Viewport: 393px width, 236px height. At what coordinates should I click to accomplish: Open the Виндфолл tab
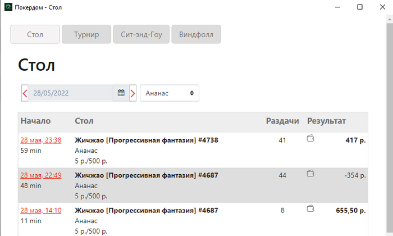(196, 34)
